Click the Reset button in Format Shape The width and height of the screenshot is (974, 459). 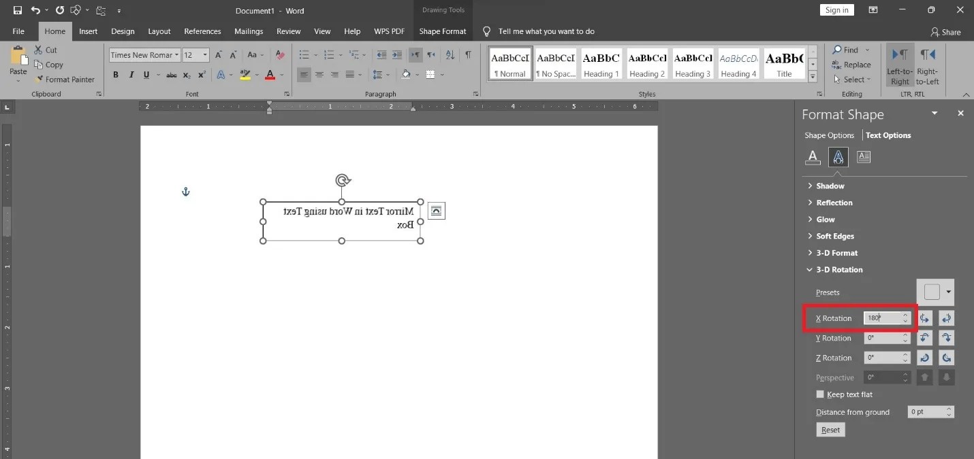pos(830,429)
